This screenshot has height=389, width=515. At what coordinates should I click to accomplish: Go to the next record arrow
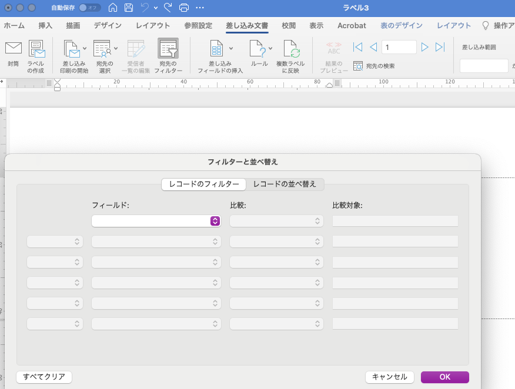(424, 46)
